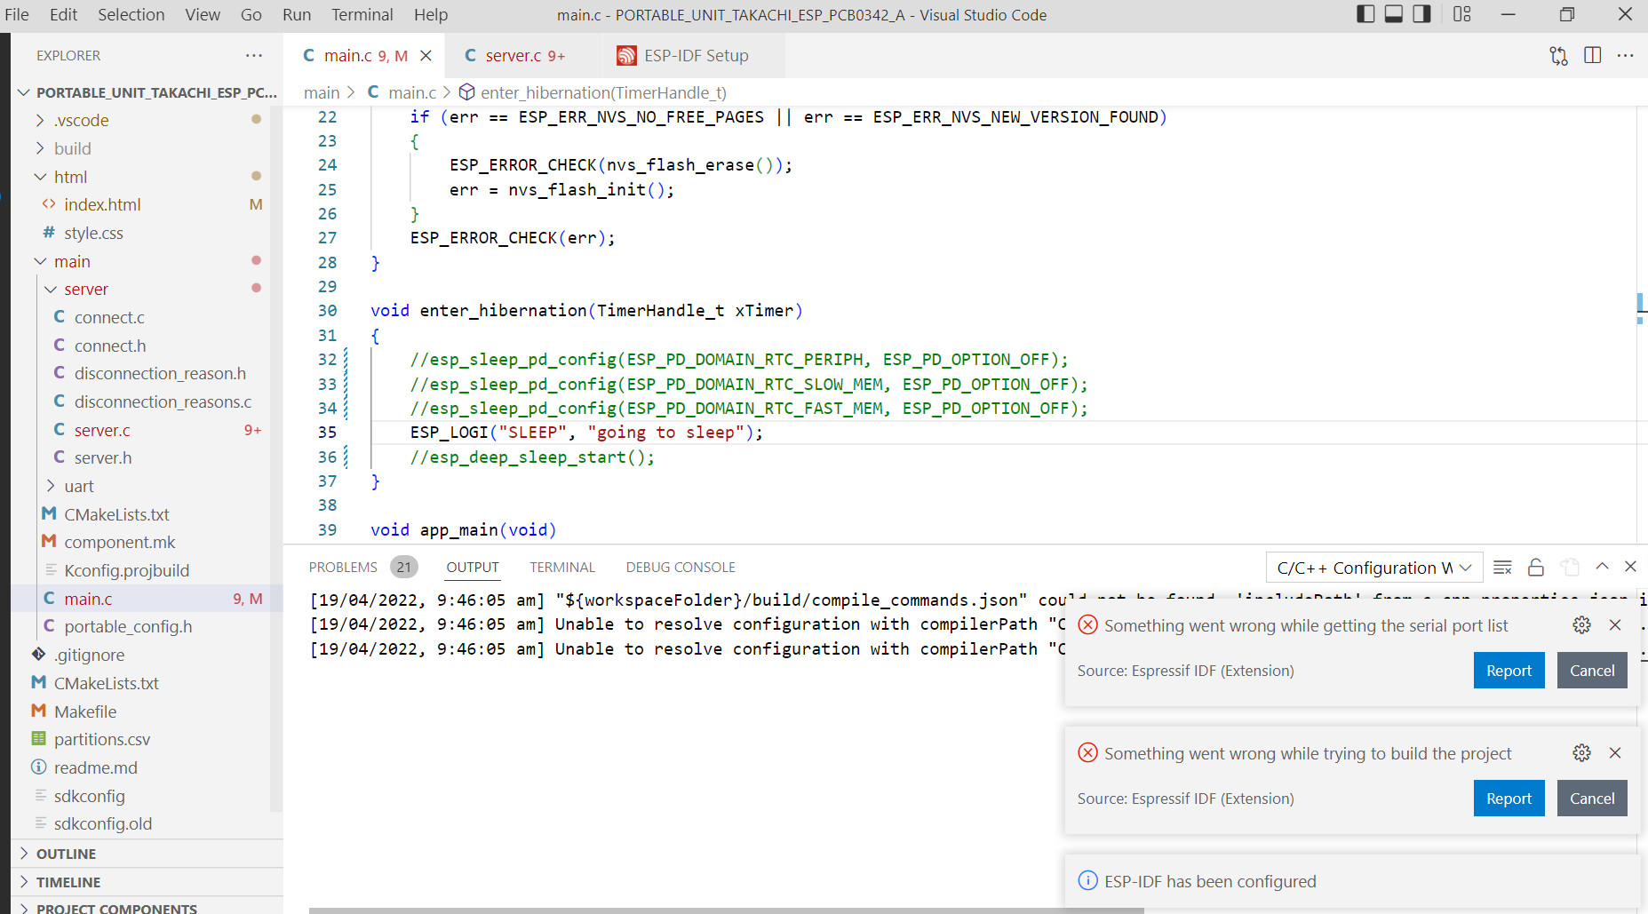Toggle output auto-scroll lock icon
The image size is (1648, 914).
coord(1536,567)
